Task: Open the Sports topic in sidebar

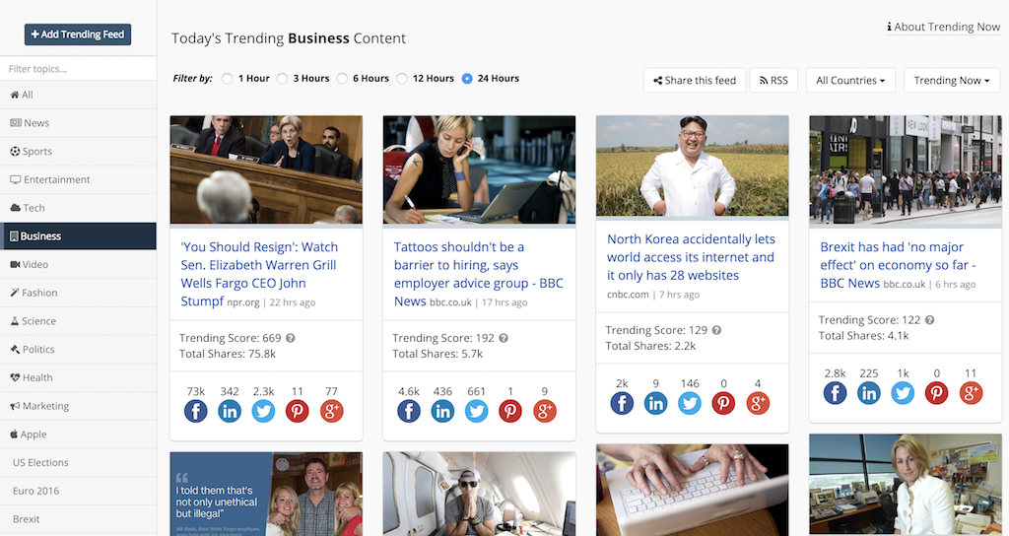Action: tap(78, 151)
